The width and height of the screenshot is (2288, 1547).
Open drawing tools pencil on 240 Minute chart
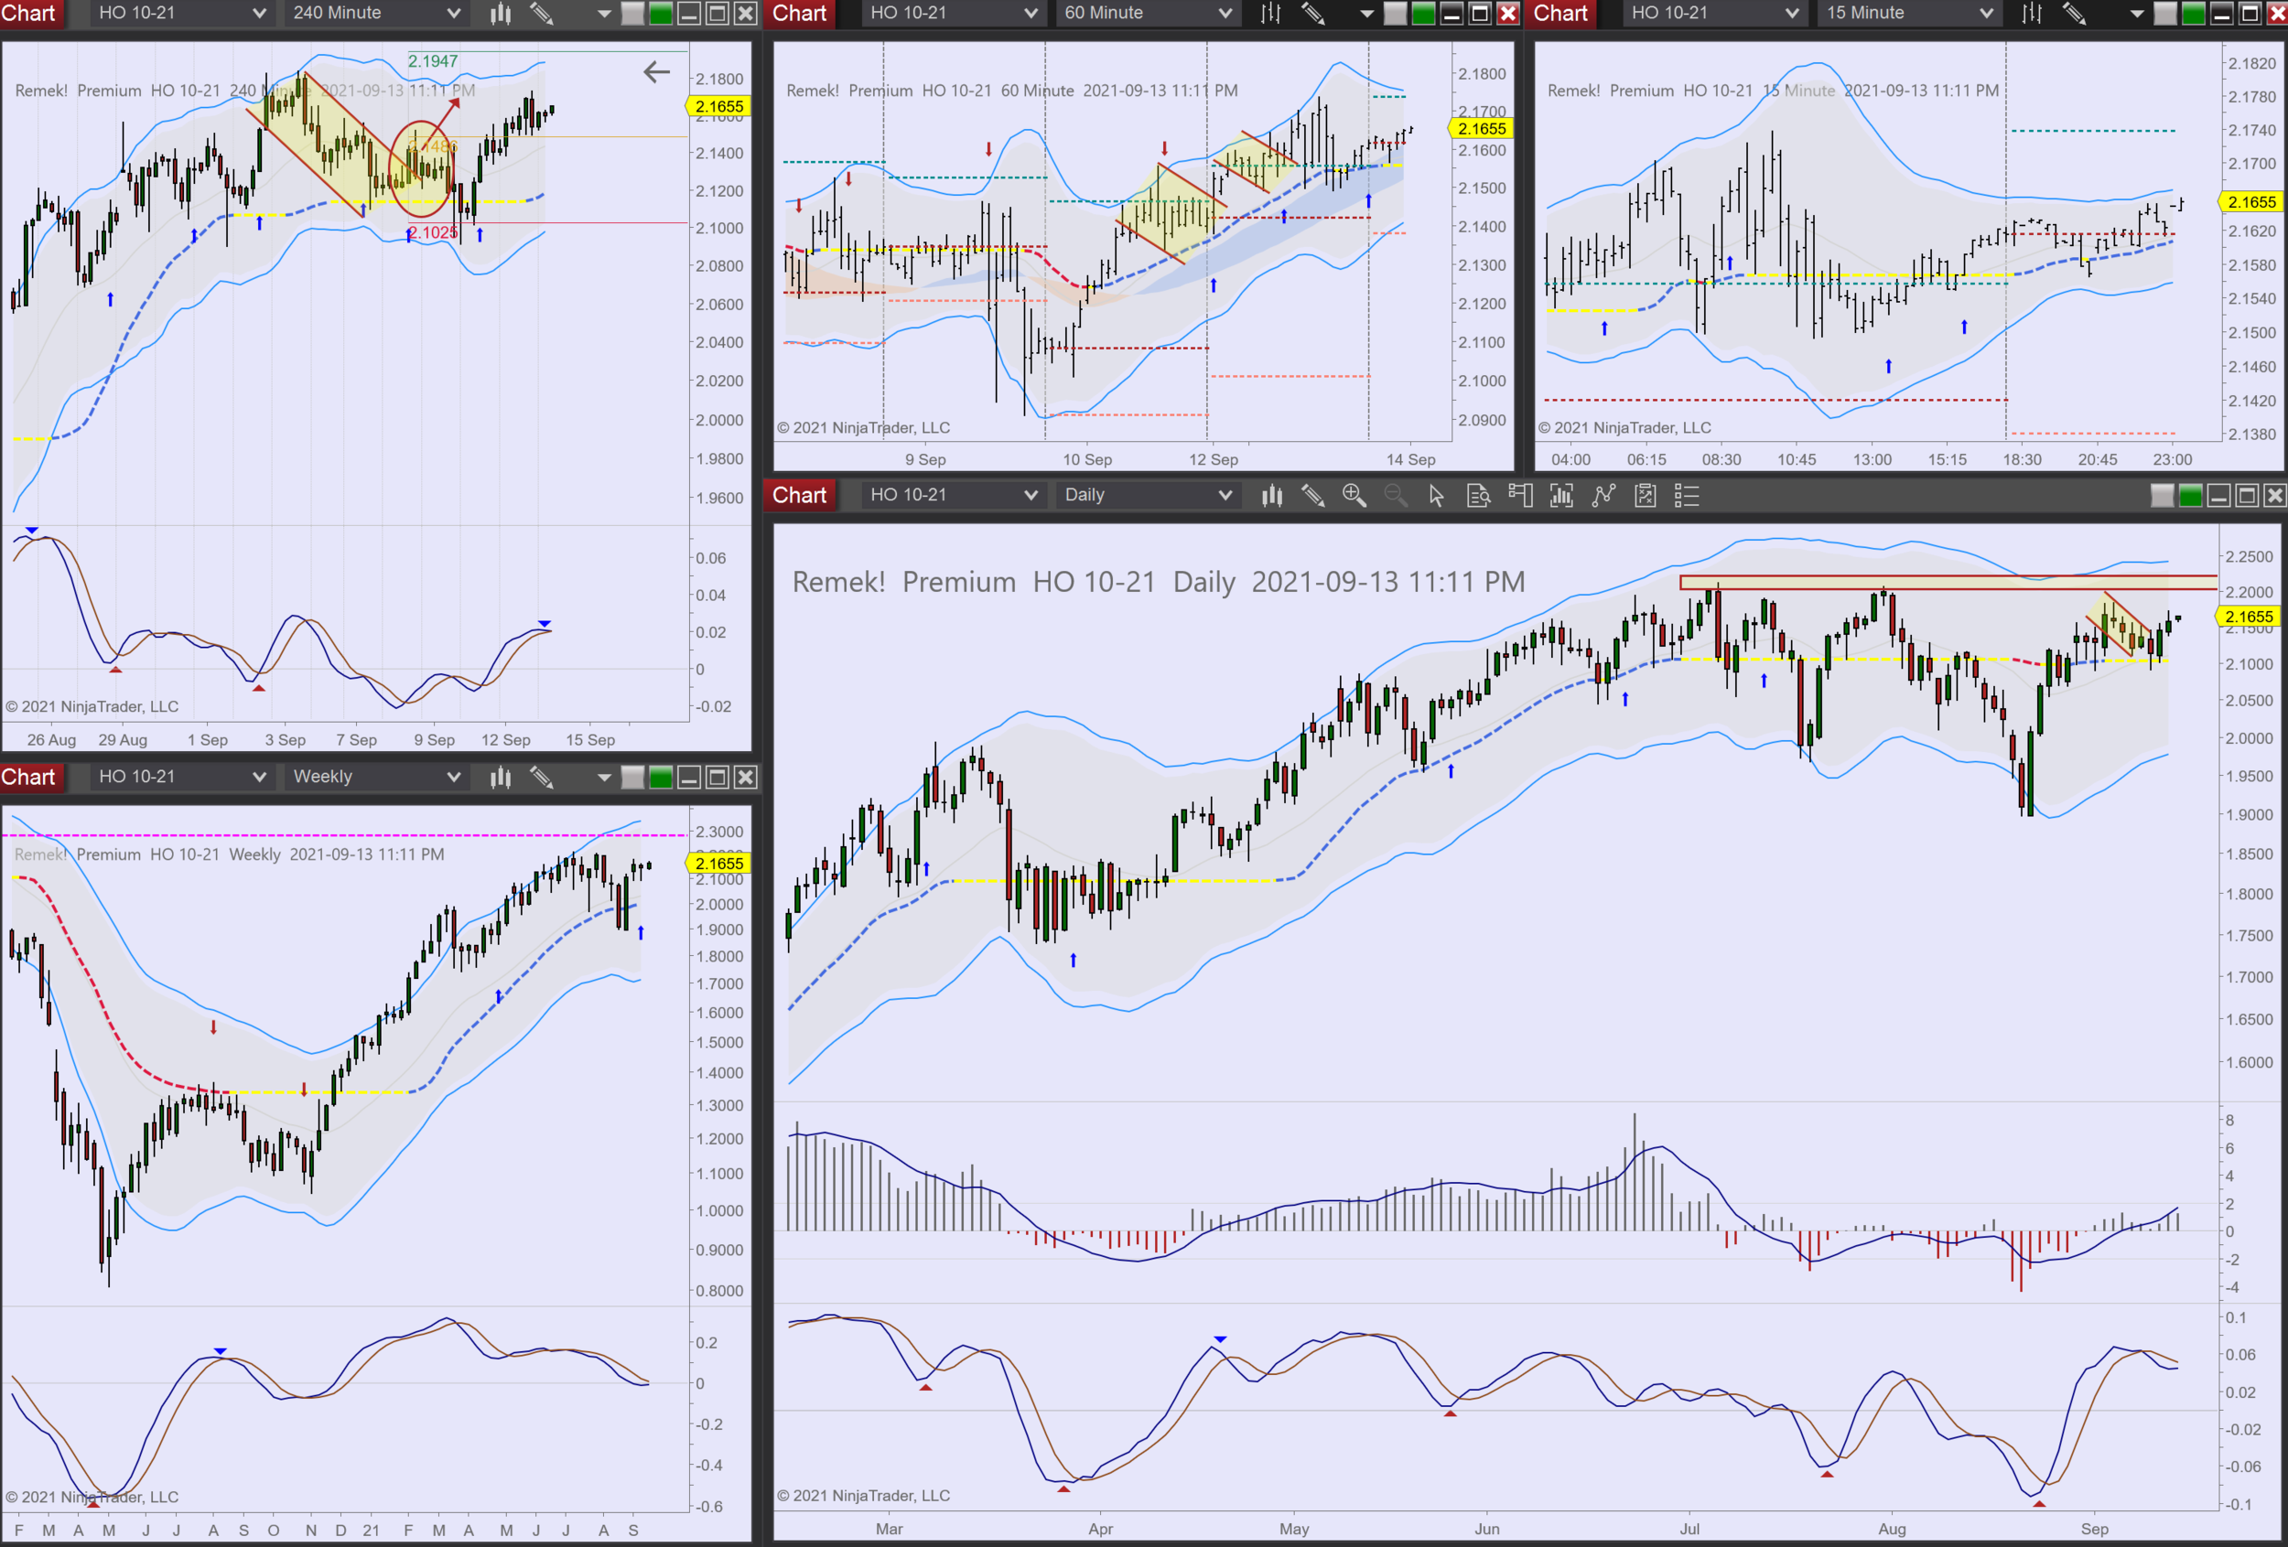click(542, 14)
